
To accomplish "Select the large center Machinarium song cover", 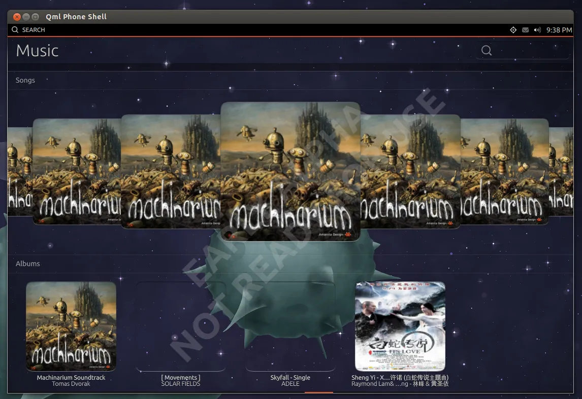I will coord(290,171).
